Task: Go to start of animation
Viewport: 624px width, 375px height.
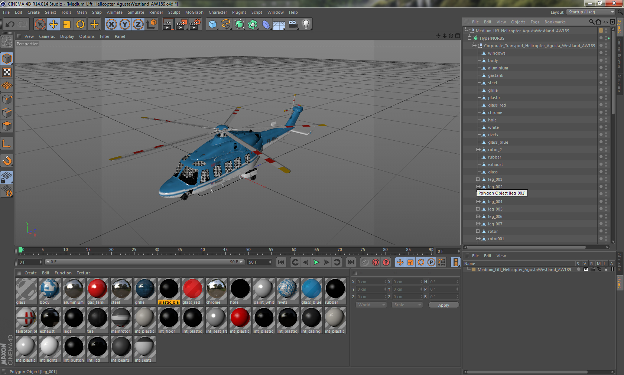Action: (281, 262)
